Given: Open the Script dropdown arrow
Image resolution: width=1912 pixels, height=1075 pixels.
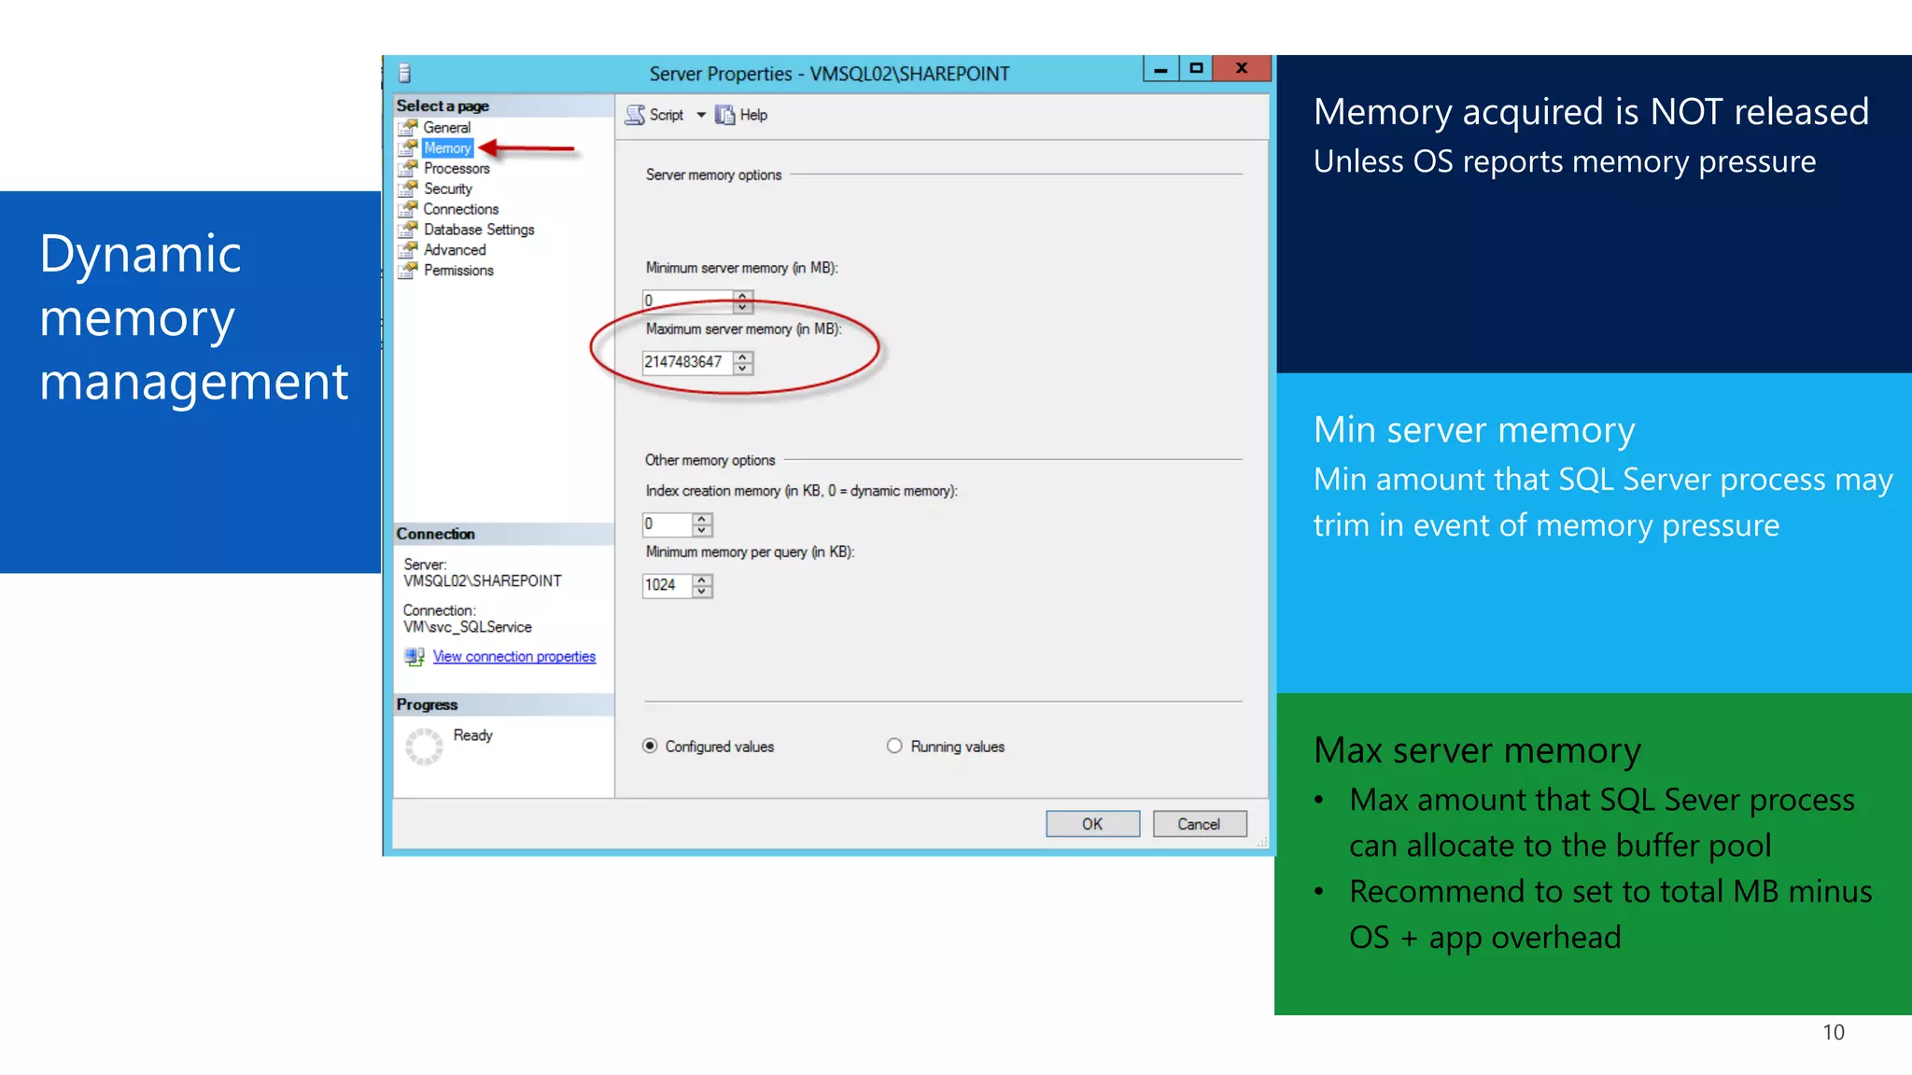Looking at the screenshot, I should (701, 115).
